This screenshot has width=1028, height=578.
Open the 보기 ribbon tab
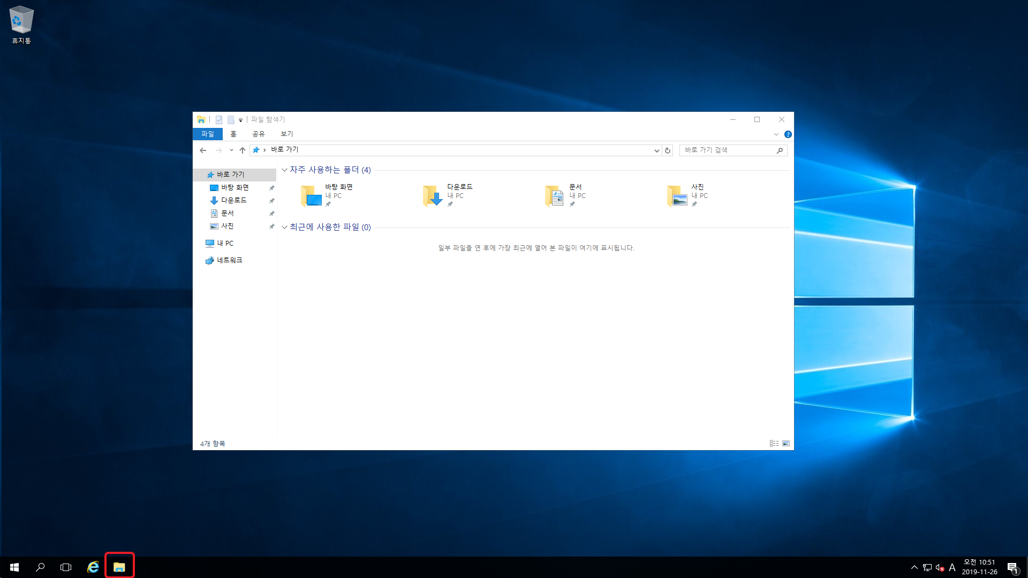[x=287, y=134]
